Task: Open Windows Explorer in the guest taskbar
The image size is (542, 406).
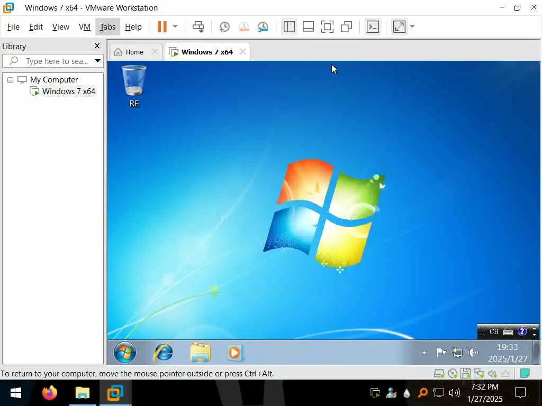Action: [200, 353]
